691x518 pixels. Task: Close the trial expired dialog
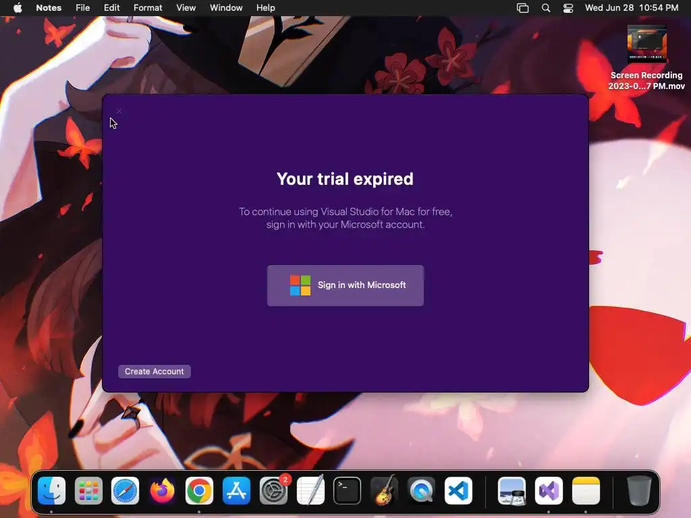click(119, 111)
